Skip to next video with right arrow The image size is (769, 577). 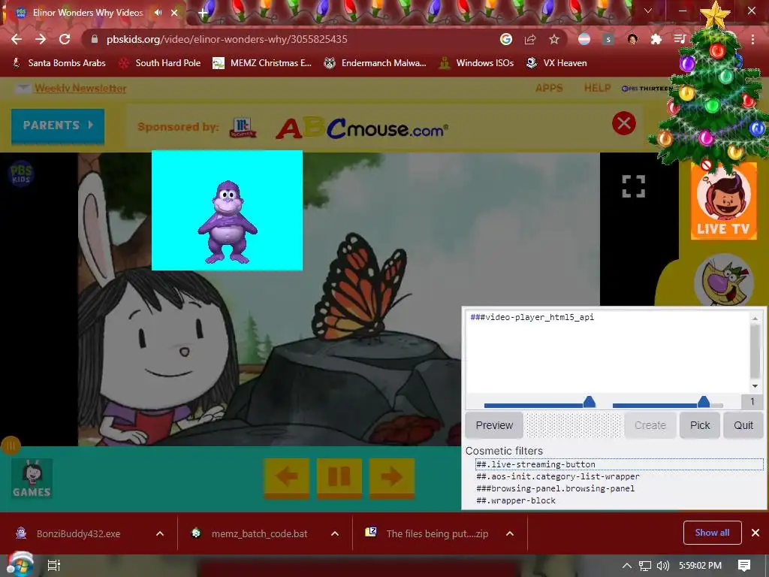[392, 477]
